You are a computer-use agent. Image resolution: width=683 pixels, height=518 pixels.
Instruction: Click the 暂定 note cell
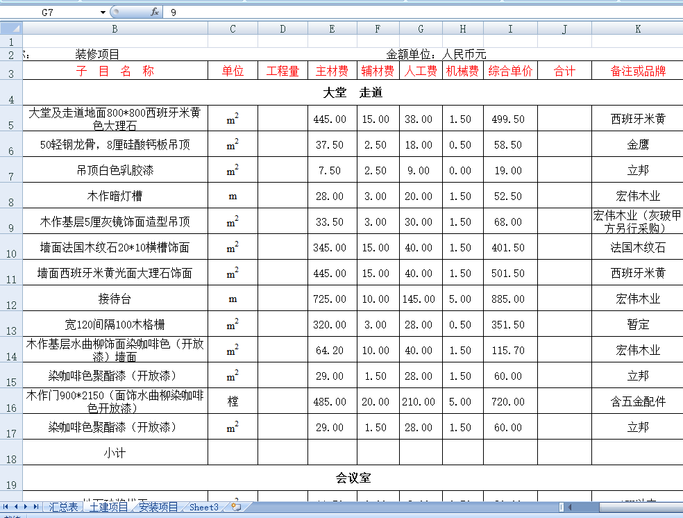click(638, 324)
